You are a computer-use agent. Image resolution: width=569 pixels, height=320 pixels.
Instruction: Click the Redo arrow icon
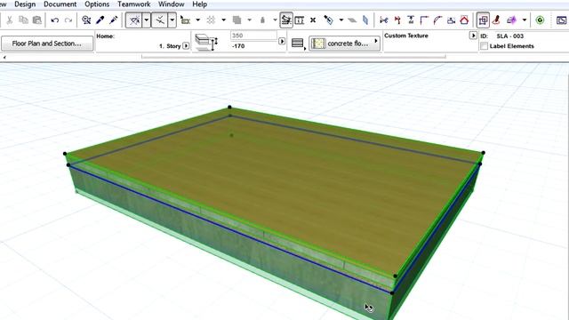point(68,20)
